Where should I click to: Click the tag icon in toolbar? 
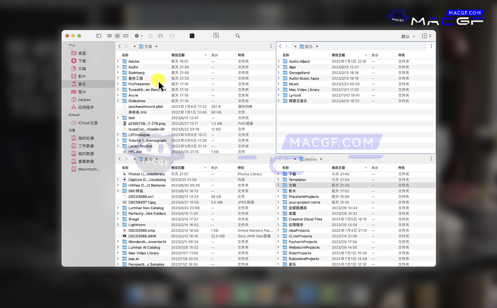point(172,36)
